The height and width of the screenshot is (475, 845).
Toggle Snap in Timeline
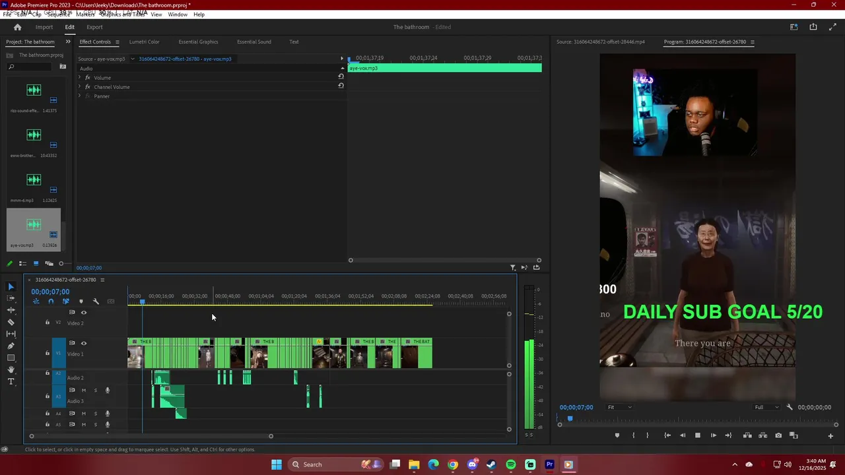click(x=51, y=301)
